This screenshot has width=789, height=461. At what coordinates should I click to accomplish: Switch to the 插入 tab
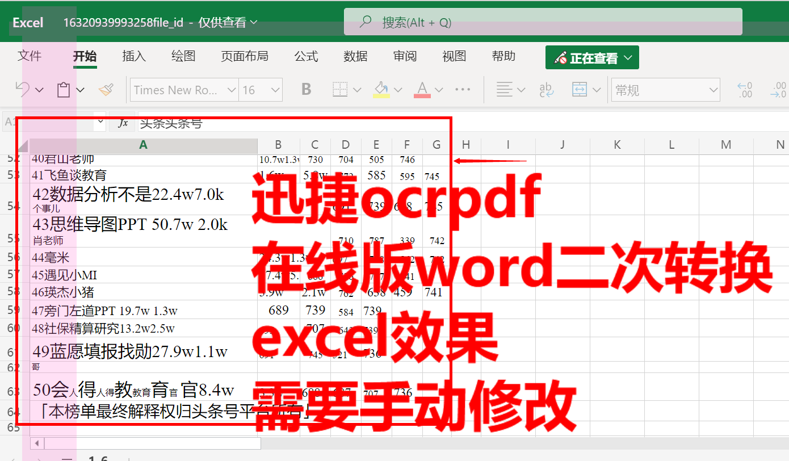(x=134, y=56)
